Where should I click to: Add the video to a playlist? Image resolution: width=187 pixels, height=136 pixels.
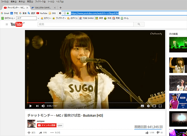31,132
